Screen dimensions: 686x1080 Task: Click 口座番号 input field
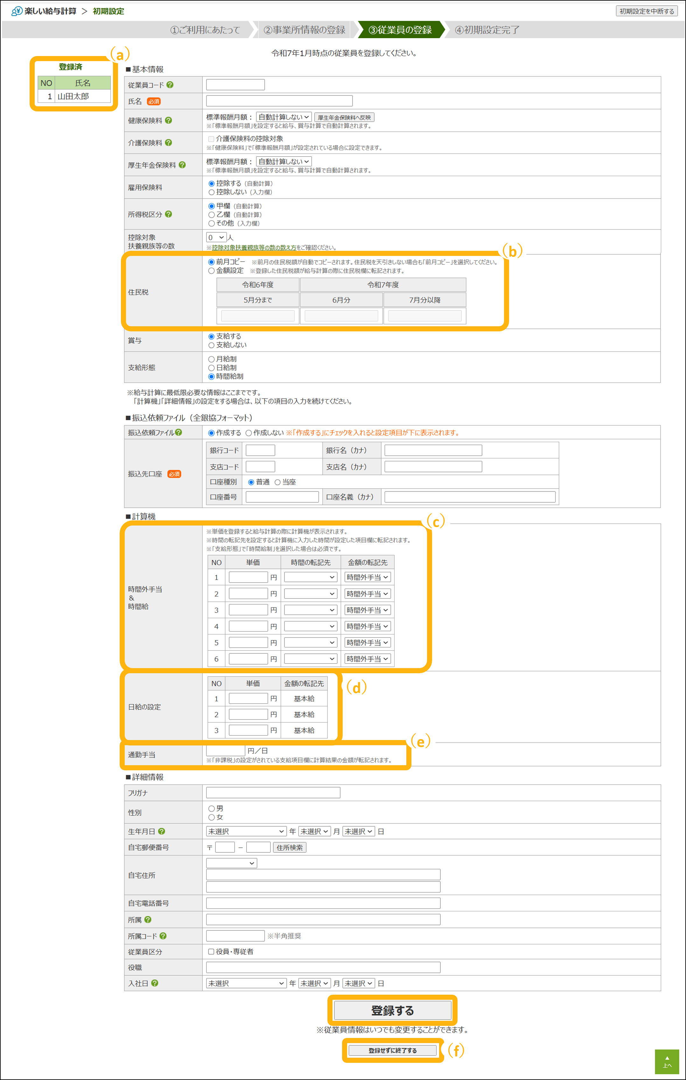pyautogui.click(x=282, y=497)
